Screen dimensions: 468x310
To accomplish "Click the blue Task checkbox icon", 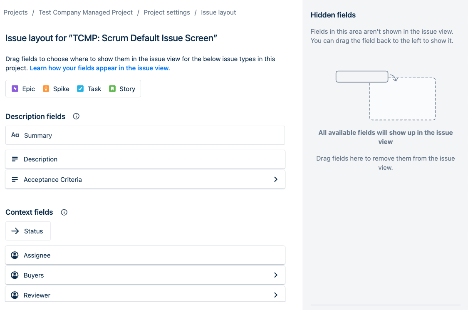I will (80, 89).
